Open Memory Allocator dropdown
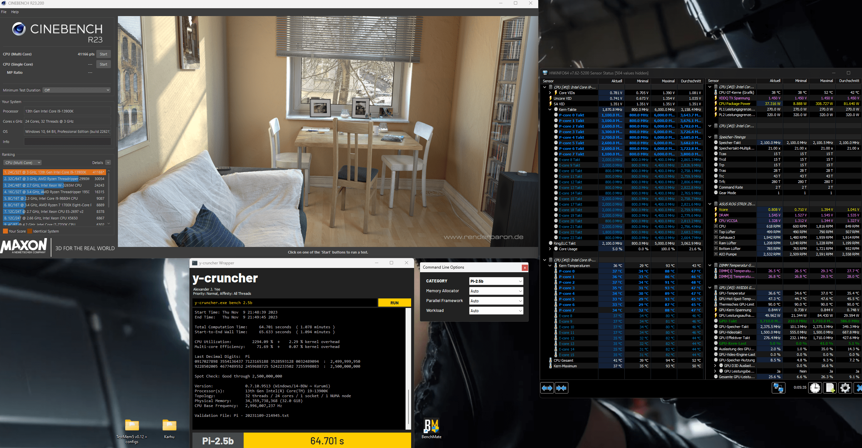This screenshot has width=862, height=448. coord(496,291)
